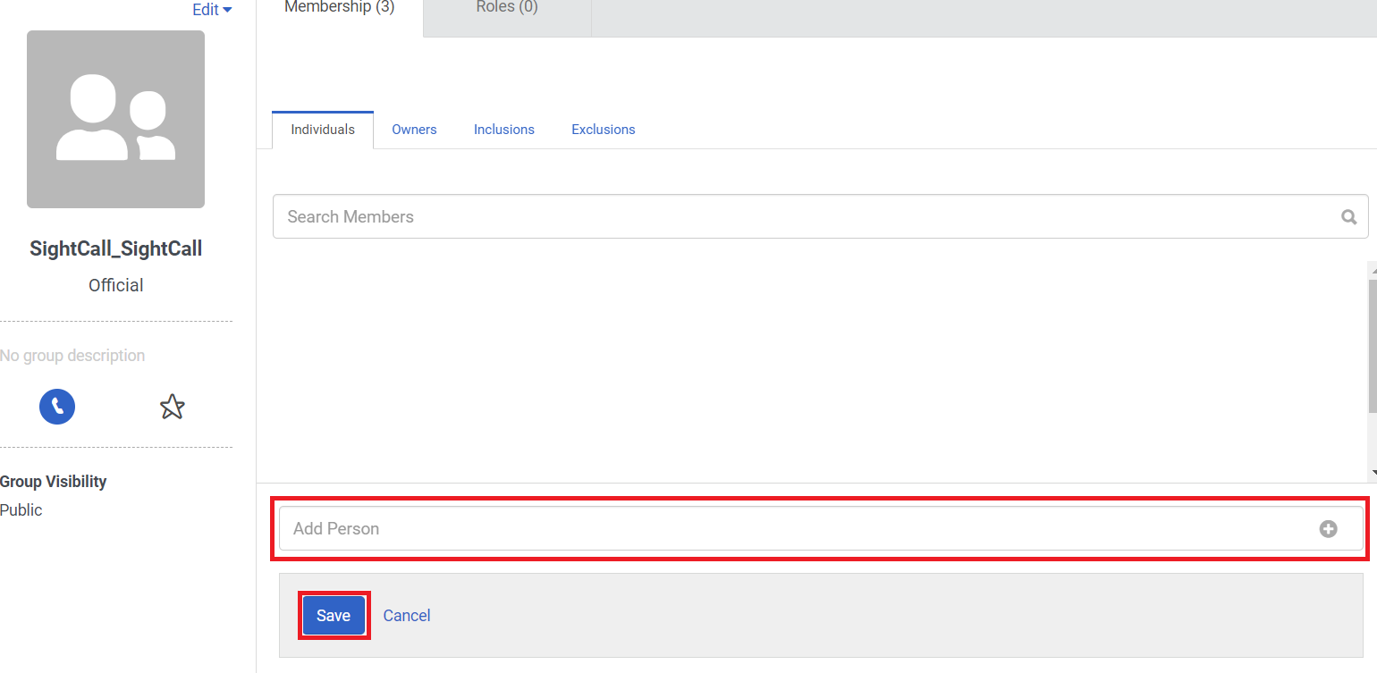Click the blue phone call icon

[x=57, y=408]
